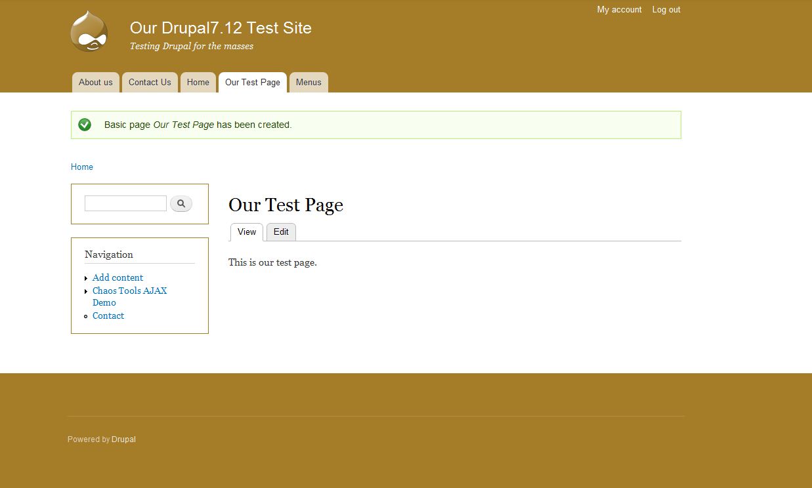Open the Contact Us tab
This screenshot has height=488, width=812.
[150, 83]
